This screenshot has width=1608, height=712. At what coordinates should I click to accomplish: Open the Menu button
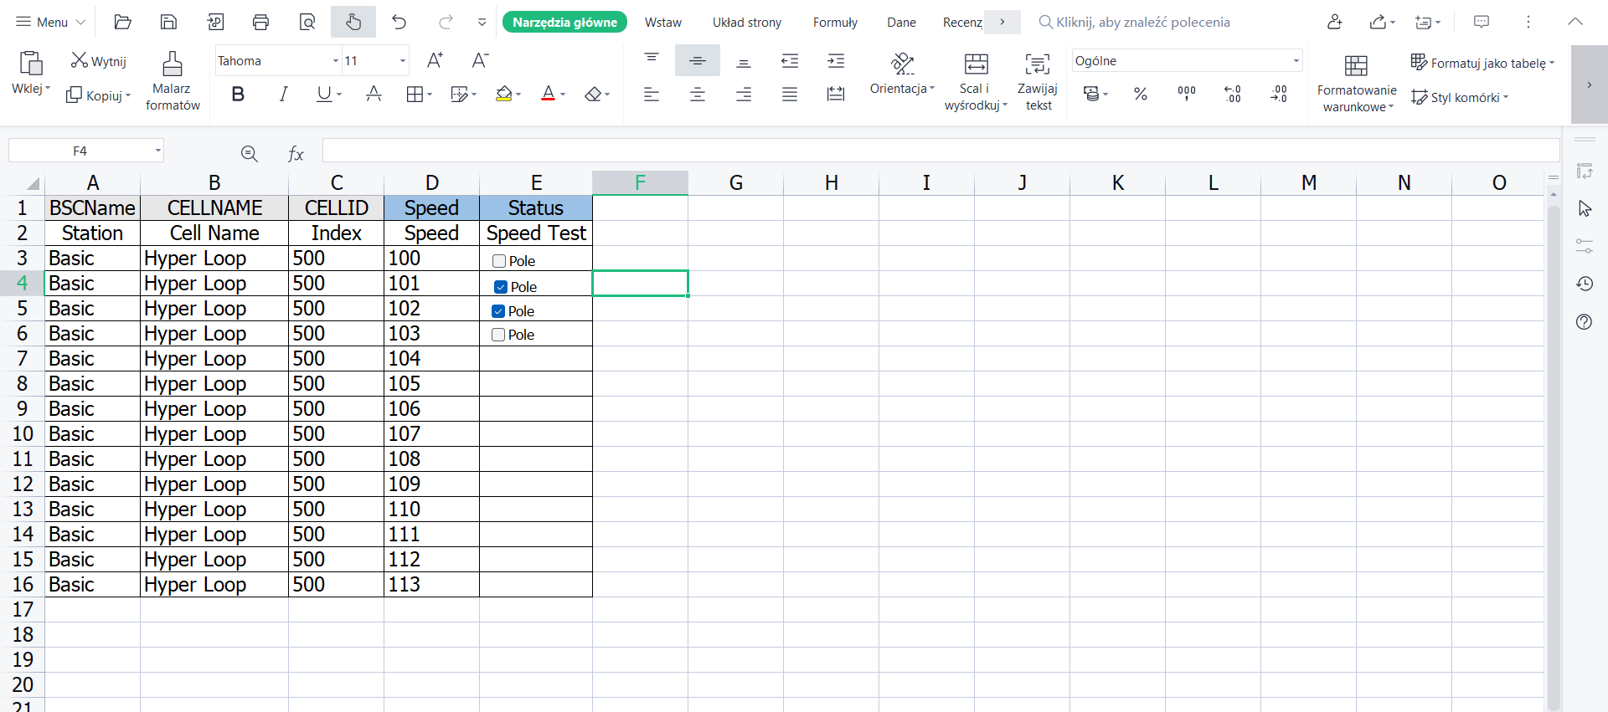point(51,23)
